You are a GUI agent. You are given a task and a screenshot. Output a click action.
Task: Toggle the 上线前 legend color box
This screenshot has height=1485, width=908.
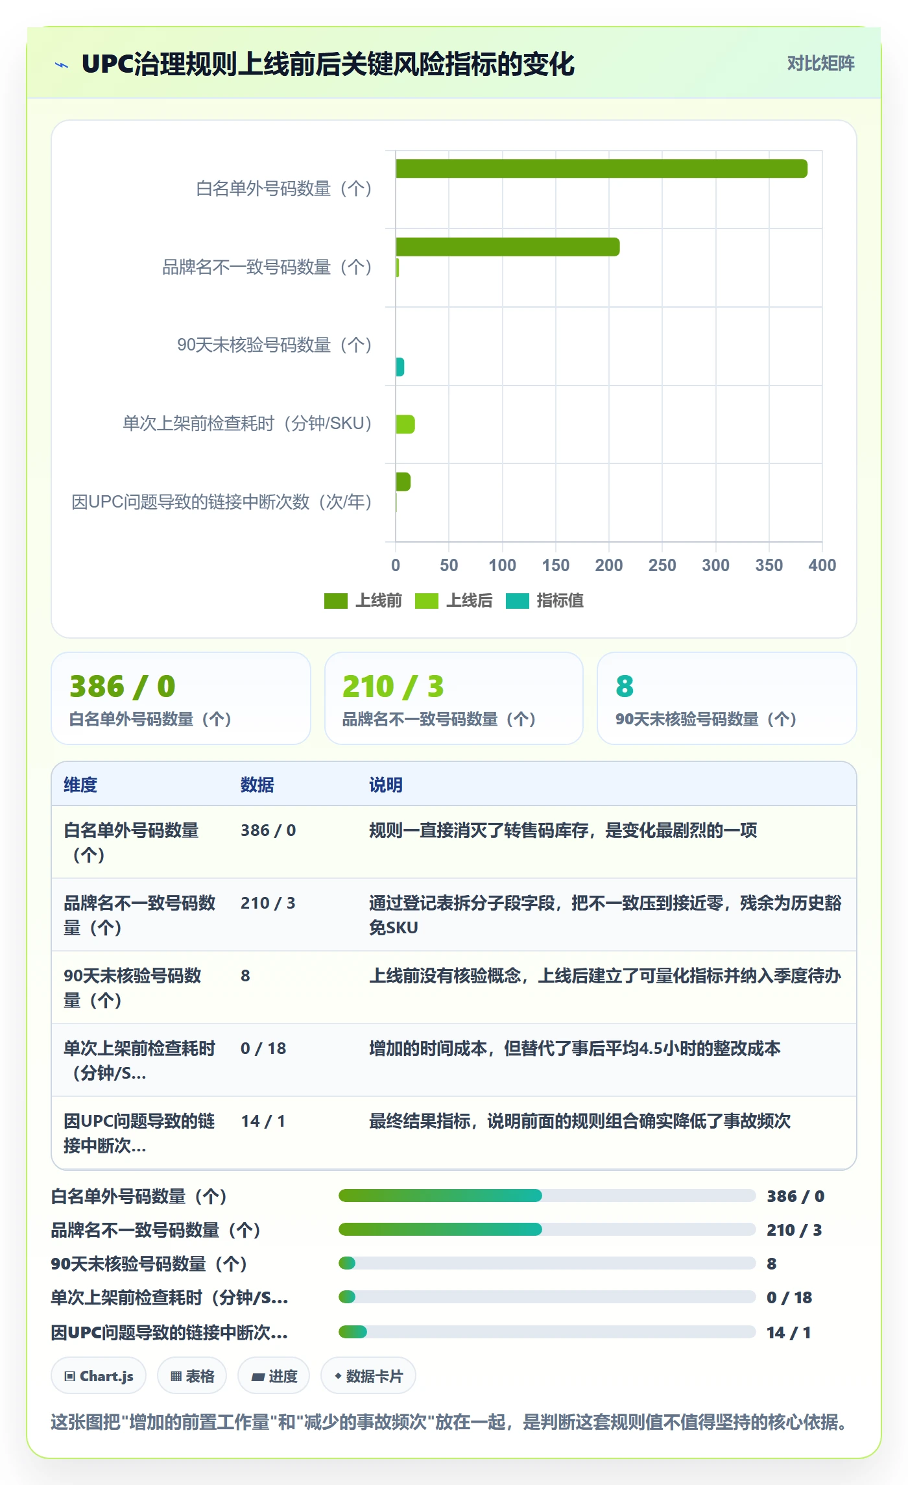[336, 601]
